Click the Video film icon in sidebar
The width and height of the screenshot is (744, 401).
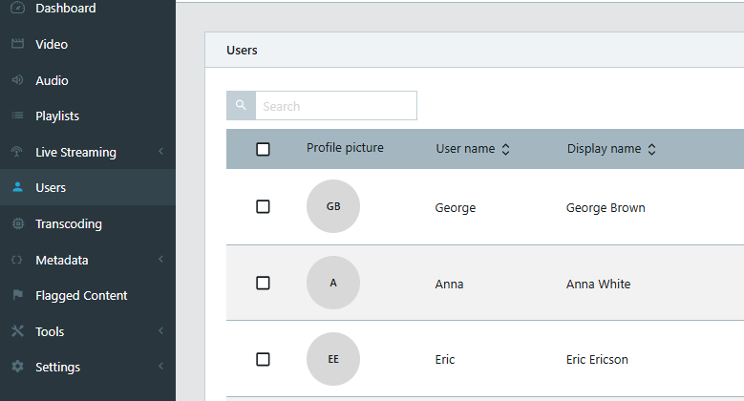coord(17,44)
